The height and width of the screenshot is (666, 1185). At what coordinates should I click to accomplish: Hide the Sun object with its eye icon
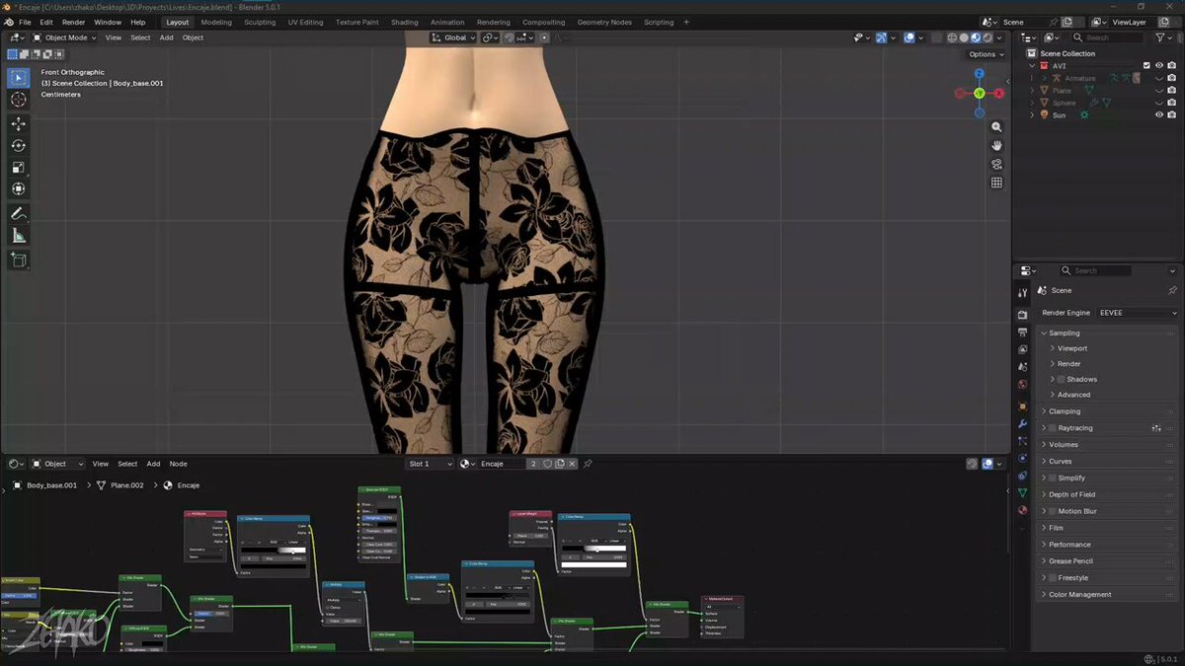[1159, 115]
